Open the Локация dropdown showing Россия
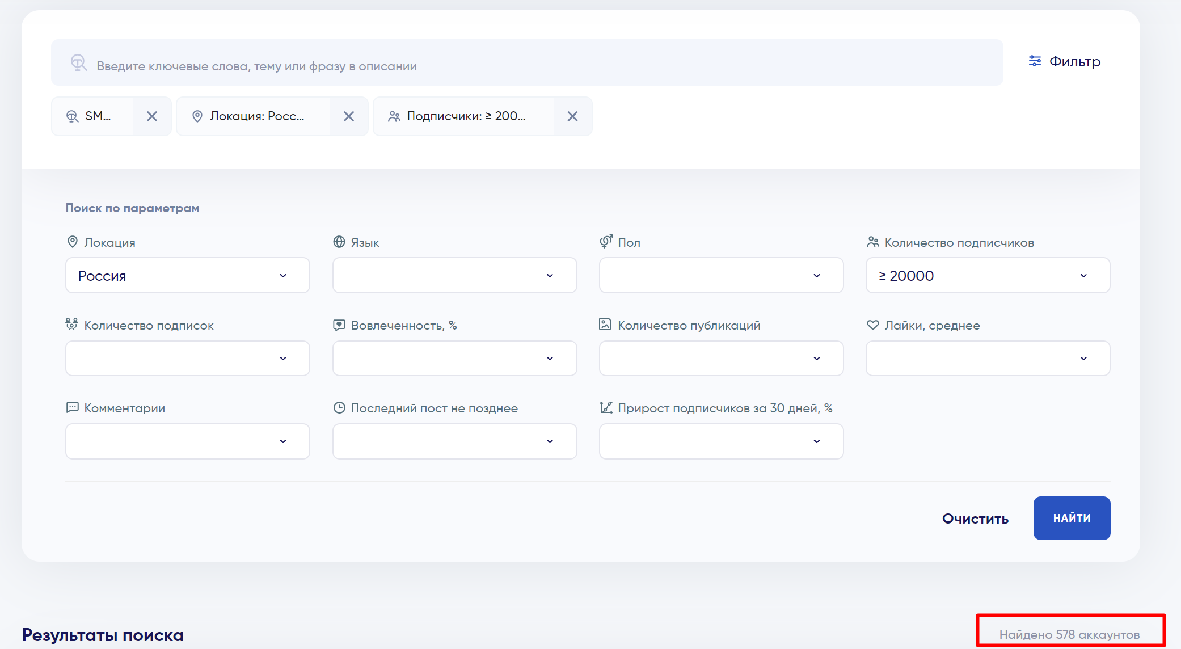 [x=188, y=275]
